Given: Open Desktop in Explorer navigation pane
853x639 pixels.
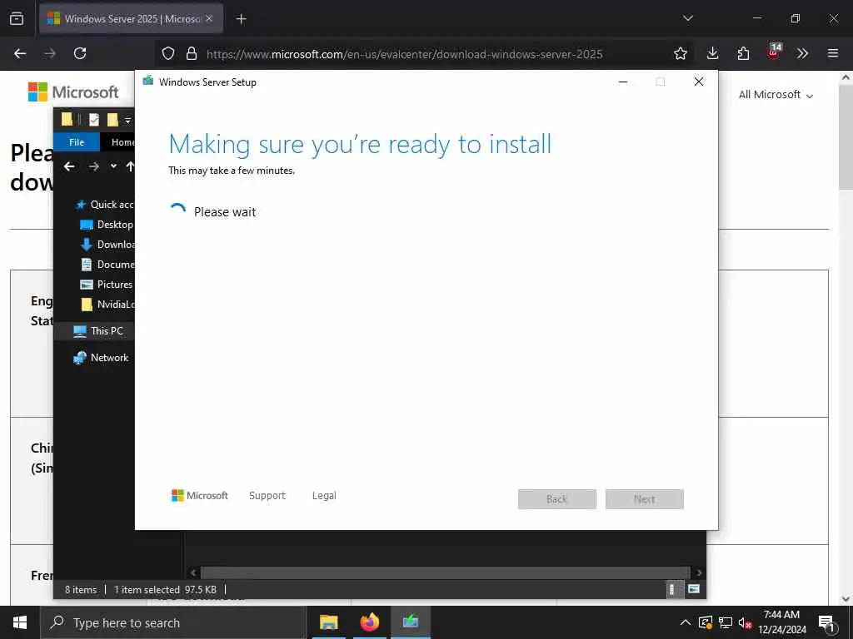Looking at the screenshot, I should coord(107,225).
